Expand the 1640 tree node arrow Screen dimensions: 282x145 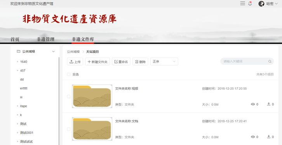tap(17, 61)
